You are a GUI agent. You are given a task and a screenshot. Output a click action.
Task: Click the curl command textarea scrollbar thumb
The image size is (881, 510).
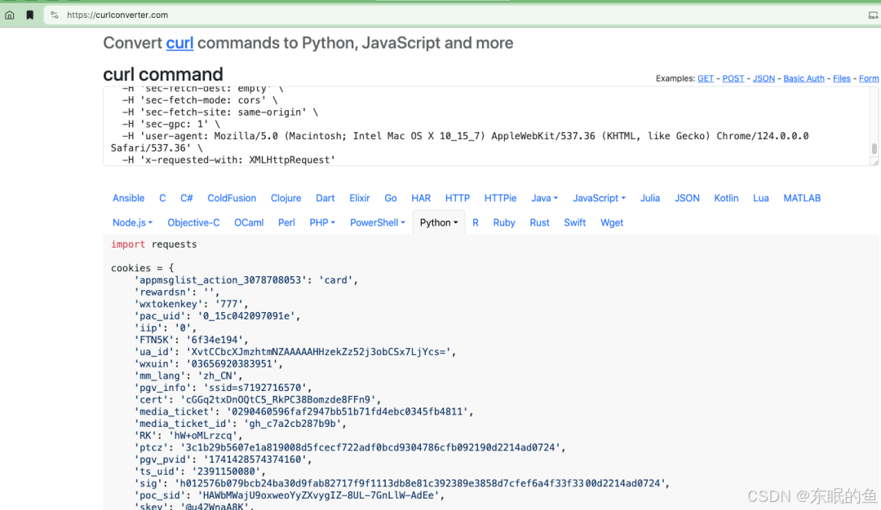pyautogui.click(x=874, y=148)
